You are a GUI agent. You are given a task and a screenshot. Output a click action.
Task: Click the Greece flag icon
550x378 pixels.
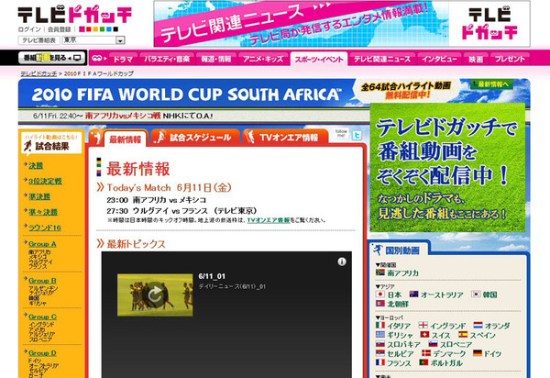pyautogui.click(x=380, y=335)
